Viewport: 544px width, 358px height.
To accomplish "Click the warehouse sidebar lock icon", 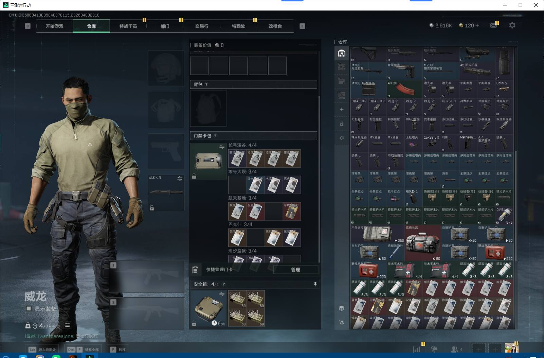I will [342, 124].
